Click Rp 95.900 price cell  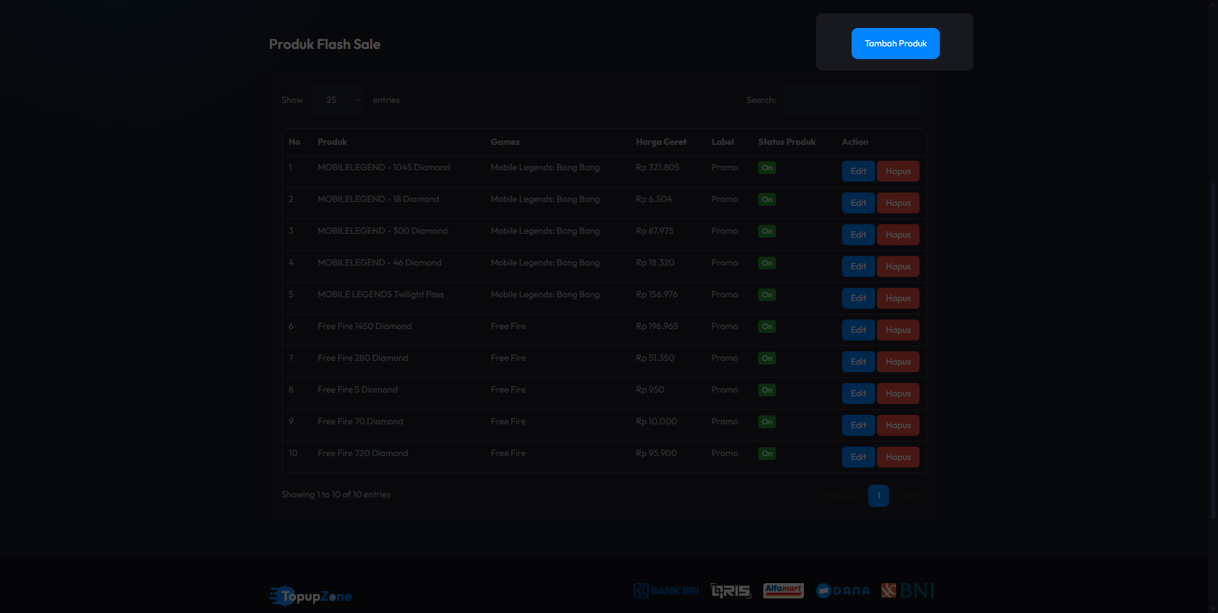[656, 453]
